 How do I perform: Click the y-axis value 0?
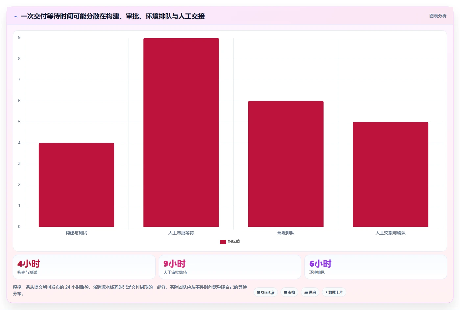19,227
